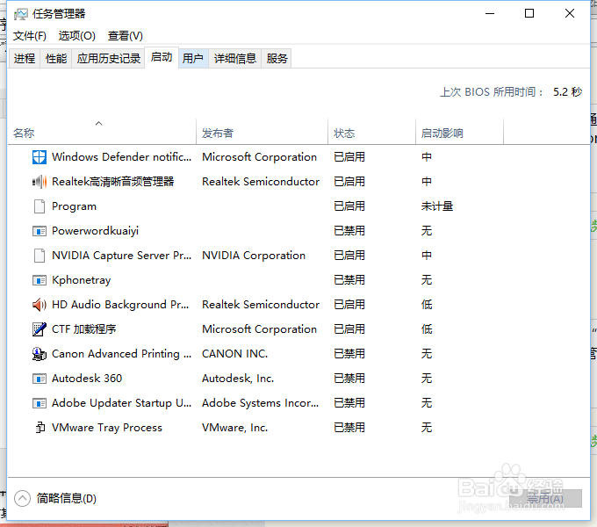Click the Task Manager title bar icon
The image size is (597, 527).
20,14
